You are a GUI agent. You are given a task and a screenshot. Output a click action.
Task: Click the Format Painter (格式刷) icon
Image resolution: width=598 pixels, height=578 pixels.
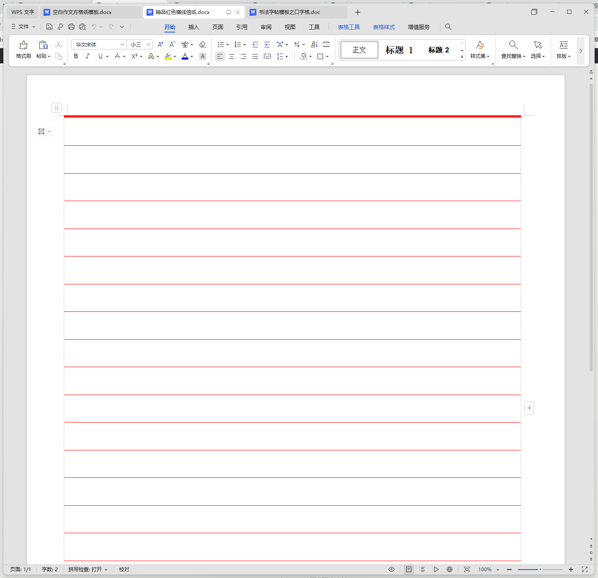[23, 49]
